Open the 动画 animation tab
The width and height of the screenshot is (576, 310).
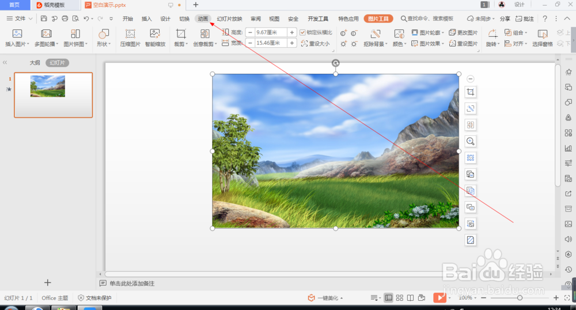click(203, 18)
